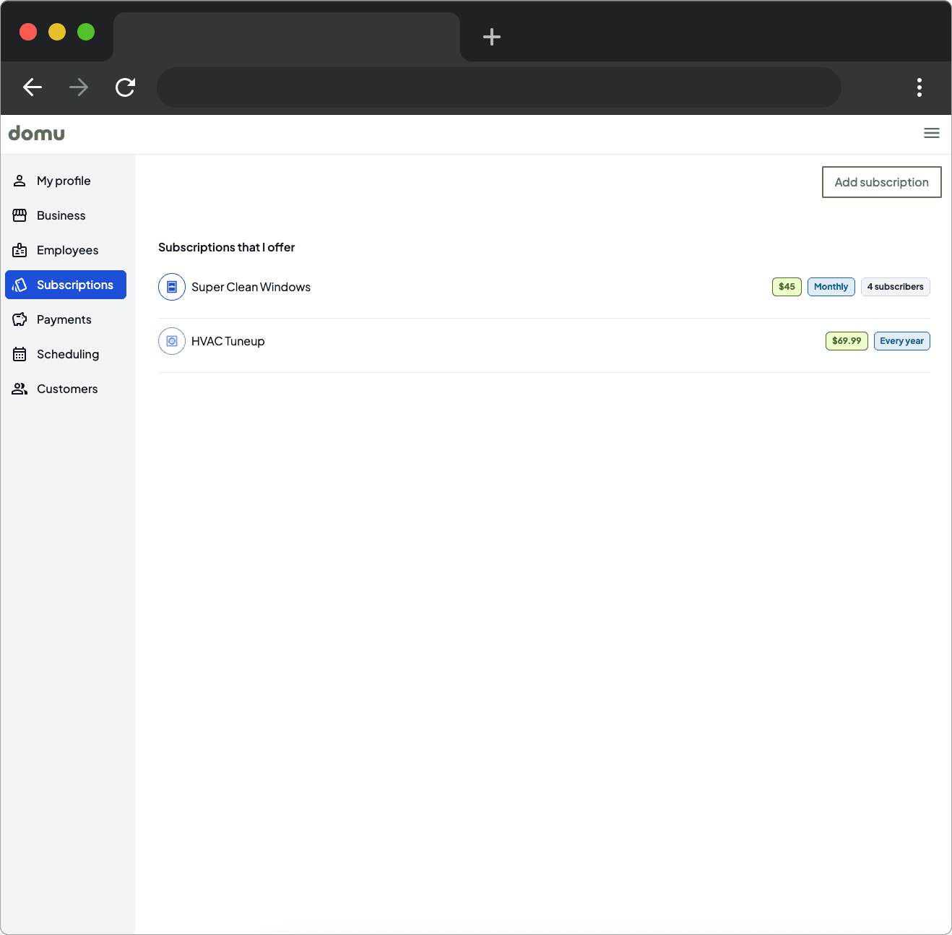Open the Super Clean Windows subscription
Viewport: 952px width, 935px height.
[x=544, y=287]
